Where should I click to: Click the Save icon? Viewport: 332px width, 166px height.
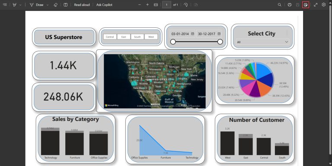pos(297,5)
